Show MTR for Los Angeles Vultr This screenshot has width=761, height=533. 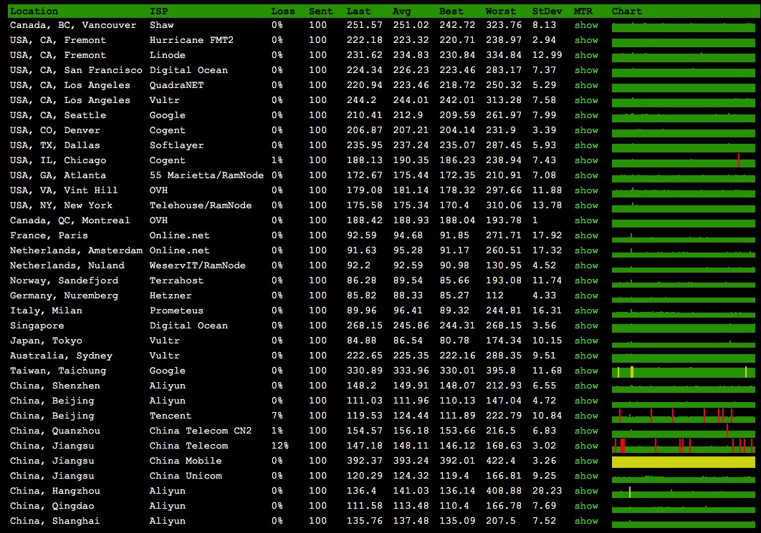click(x=586, y=100)
